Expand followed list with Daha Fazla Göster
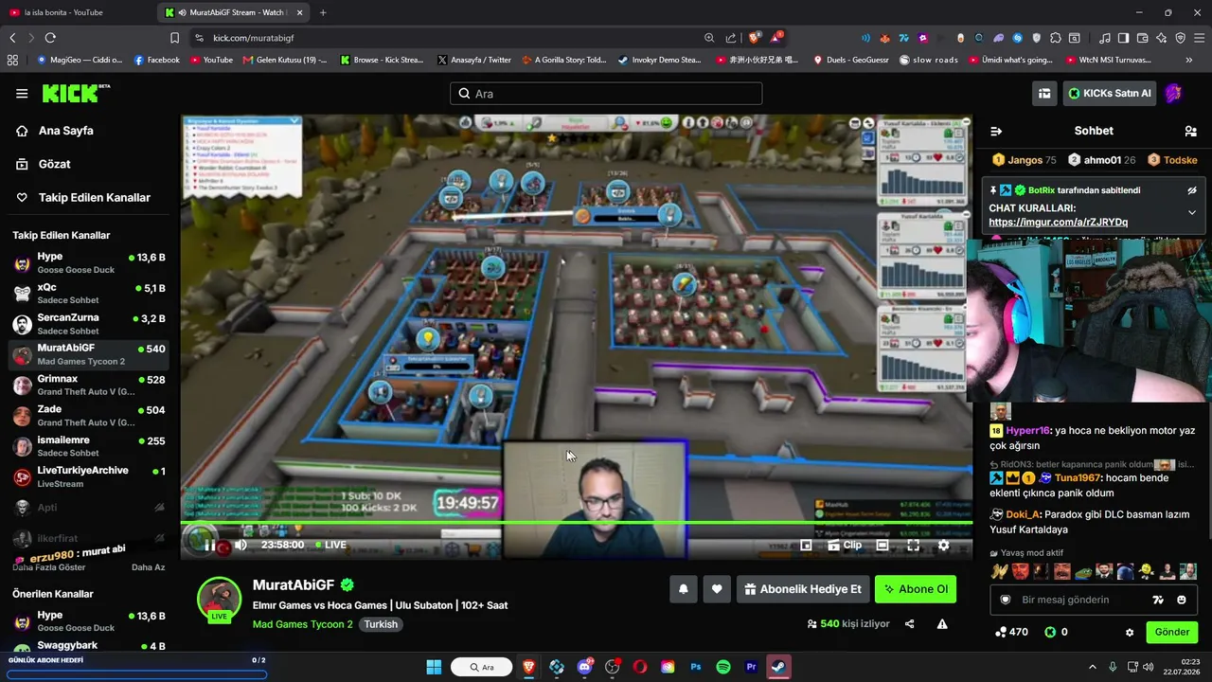The height and width of the screenshot is (682, 1212). click(x=49, y=567)
